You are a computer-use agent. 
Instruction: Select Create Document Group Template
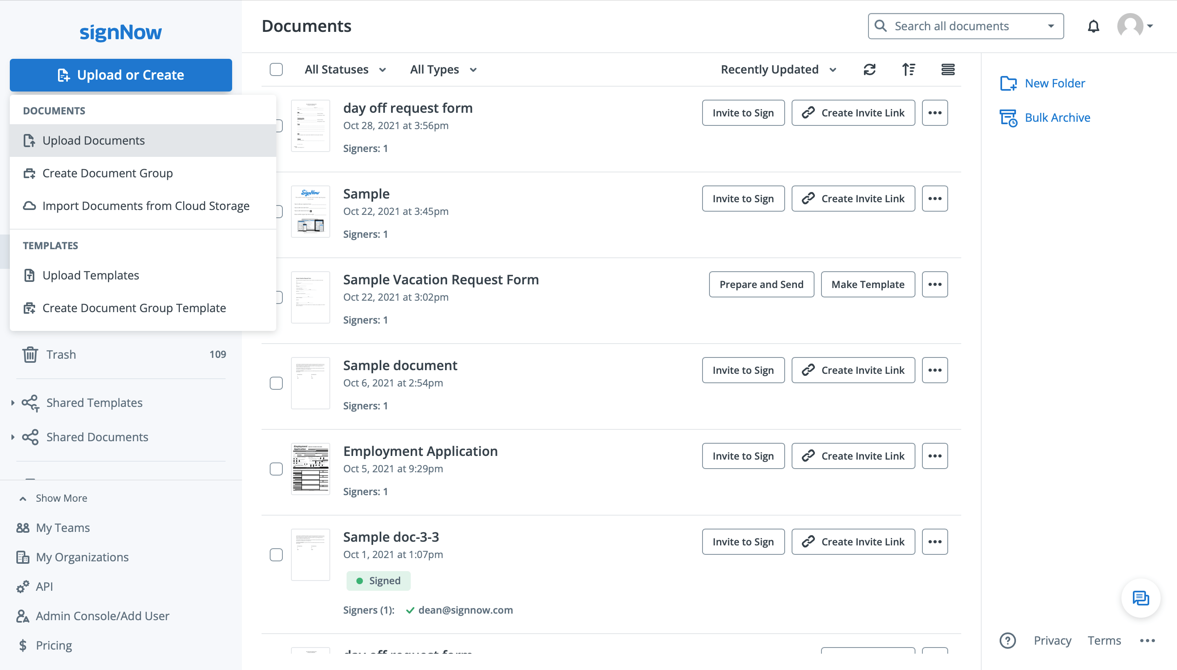coord(134,308)
